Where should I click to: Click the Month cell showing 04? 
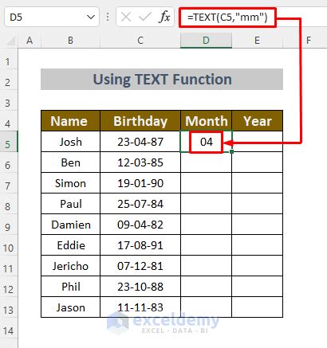pos(206,142)
